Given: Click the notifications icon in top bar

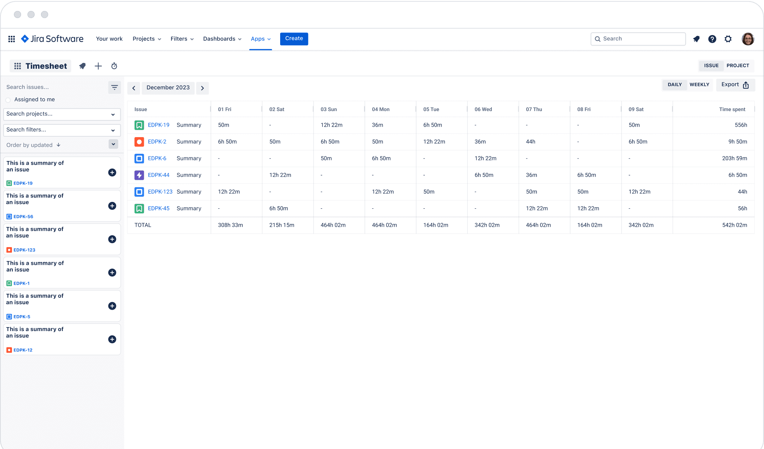Looking at the screenshot, I should click(x=696, y=39).
